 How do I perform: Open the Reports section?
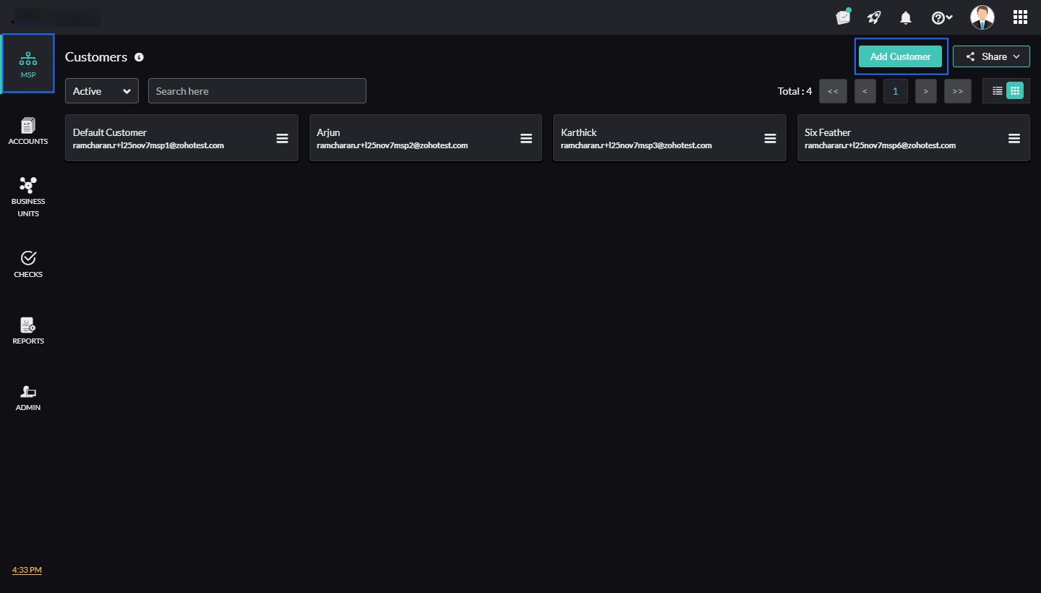point(27,330)
